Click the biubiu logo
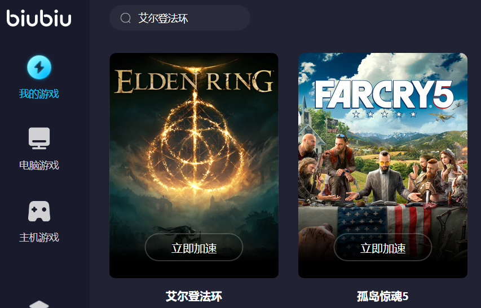 click(x=39, y=18)
